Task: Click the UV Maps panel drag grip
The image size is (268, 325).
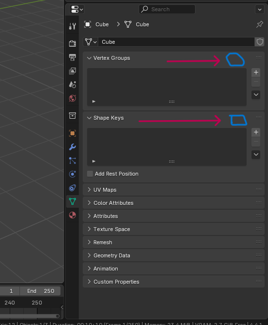Action: tap(259, 189)
